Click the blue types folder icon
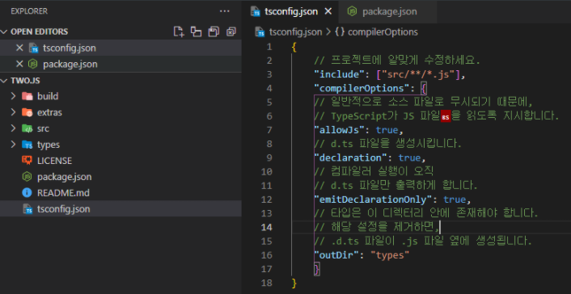Viewport: 571px width, 294px height. pos(27,145)
